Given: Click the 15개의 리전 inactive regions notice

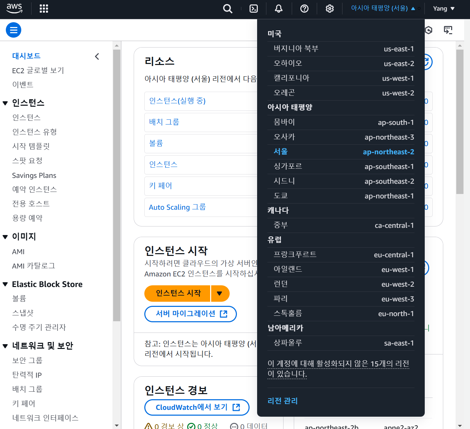Looking at the screenshot, I should click(338, 369).
